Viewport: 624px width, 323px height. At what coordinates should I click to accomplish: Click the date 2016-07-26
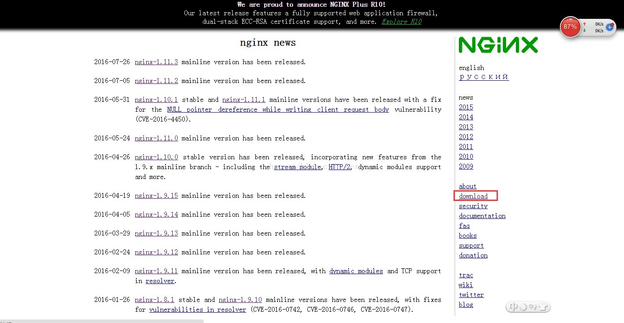112,62
